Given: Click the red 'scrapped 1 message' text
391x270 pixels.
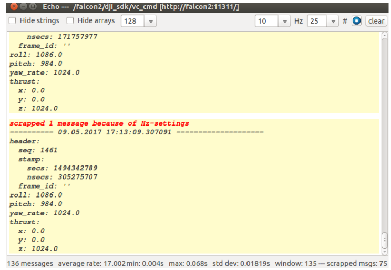Looking at the screenshot, I should click(x=99, y=123).
